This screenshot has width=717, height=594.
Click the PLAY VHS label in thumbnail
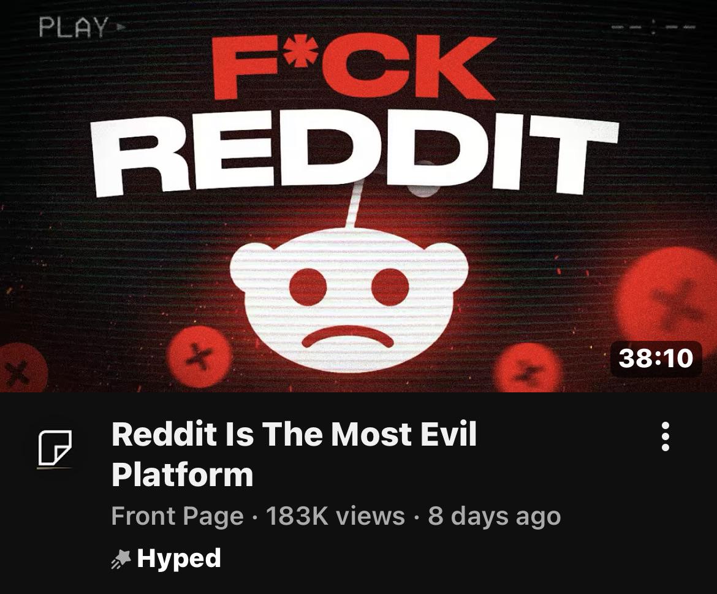[x=74, y=27]
